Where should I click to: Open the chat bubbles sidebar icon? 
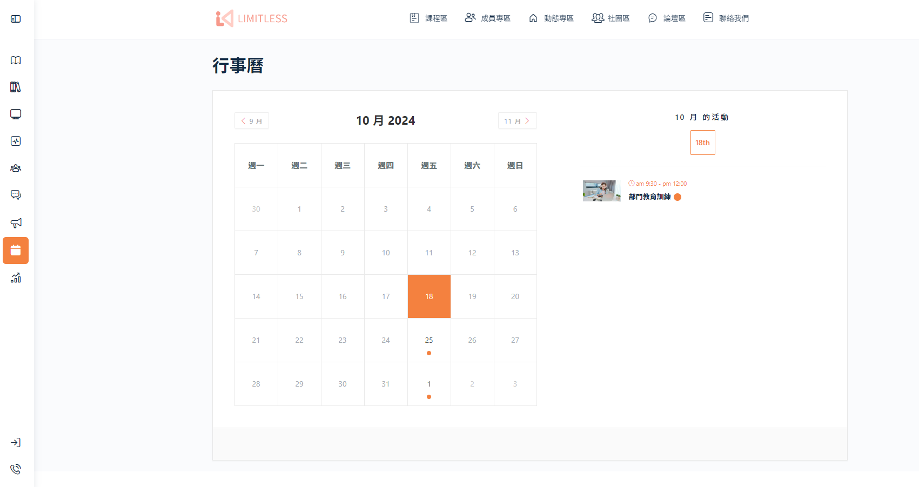coord(16,195)
